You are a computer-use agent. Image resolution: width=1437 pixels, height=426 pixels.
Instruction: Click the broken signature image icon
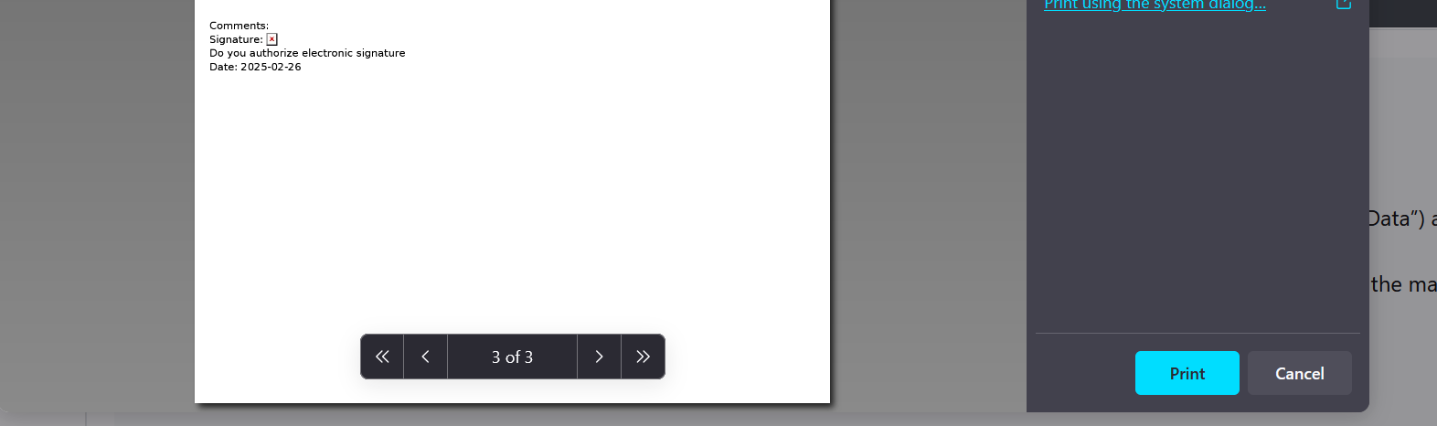[271, 39]
